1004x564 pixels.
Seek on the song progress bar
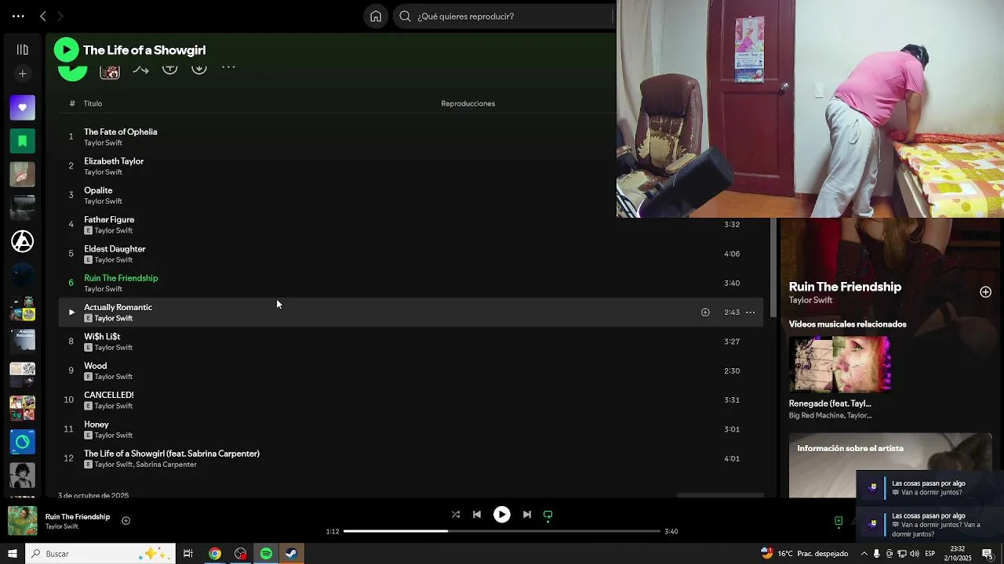coord(502,531)
